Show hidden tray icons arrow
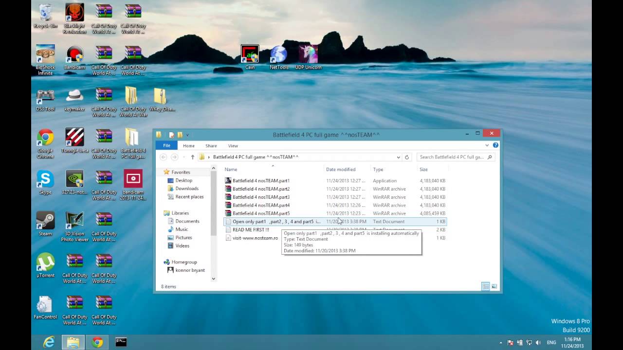Screen dimensions: 623x350 coord(501,343)
